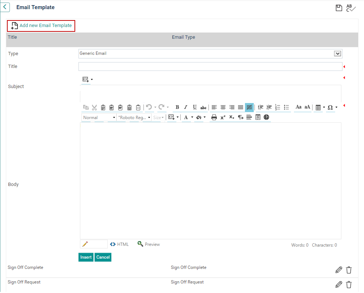
Task: Run the ABC spell check
Action: [x=351, y=8]
